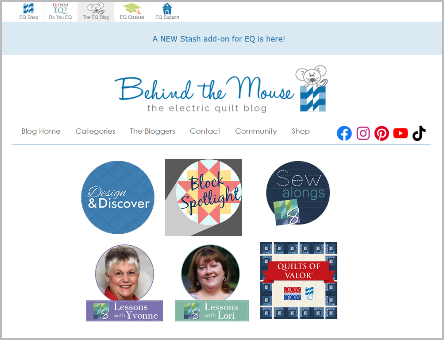444x340 pixels.
Task: Open the Design & Discover circle badge
Action: tap(118, 197)
